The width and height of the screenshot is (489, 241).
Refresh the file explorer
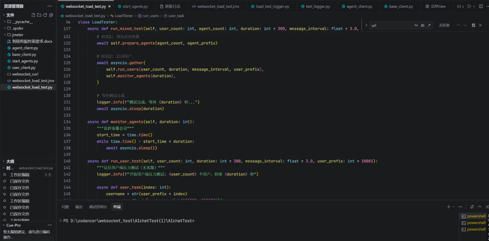click(45, 15)
